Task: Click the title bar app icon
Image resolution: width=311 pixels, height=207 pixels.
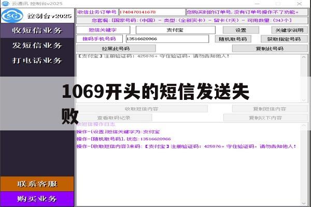Action: click(5, 4)
